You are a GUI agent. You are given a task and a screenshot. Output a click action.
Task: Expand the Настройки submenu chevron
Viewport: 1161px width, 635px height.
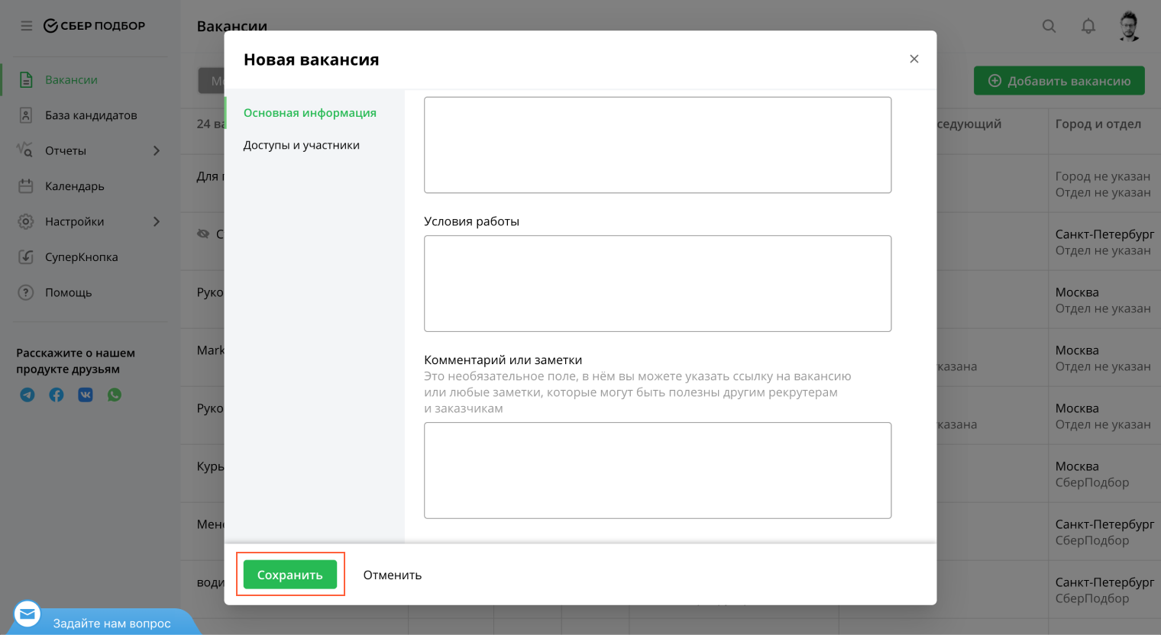(x=157, y=222)
